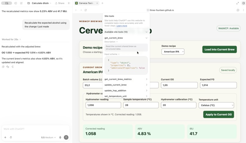Click the share-branch icon under response
246x143 pixels.
[x=12, y=67]
